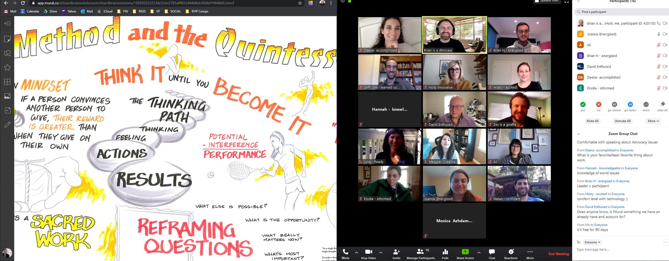
Task: Exit mural using back arrow sidebar icon
Action: (x=7, y=23)
